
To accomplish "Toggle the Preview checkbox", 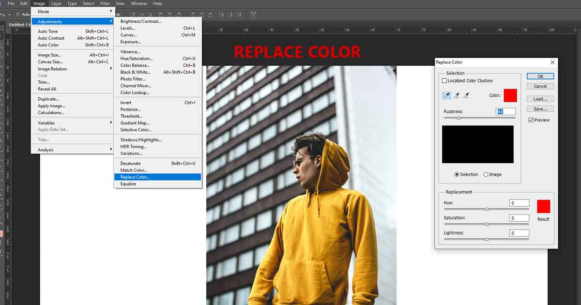I will 531,120.
